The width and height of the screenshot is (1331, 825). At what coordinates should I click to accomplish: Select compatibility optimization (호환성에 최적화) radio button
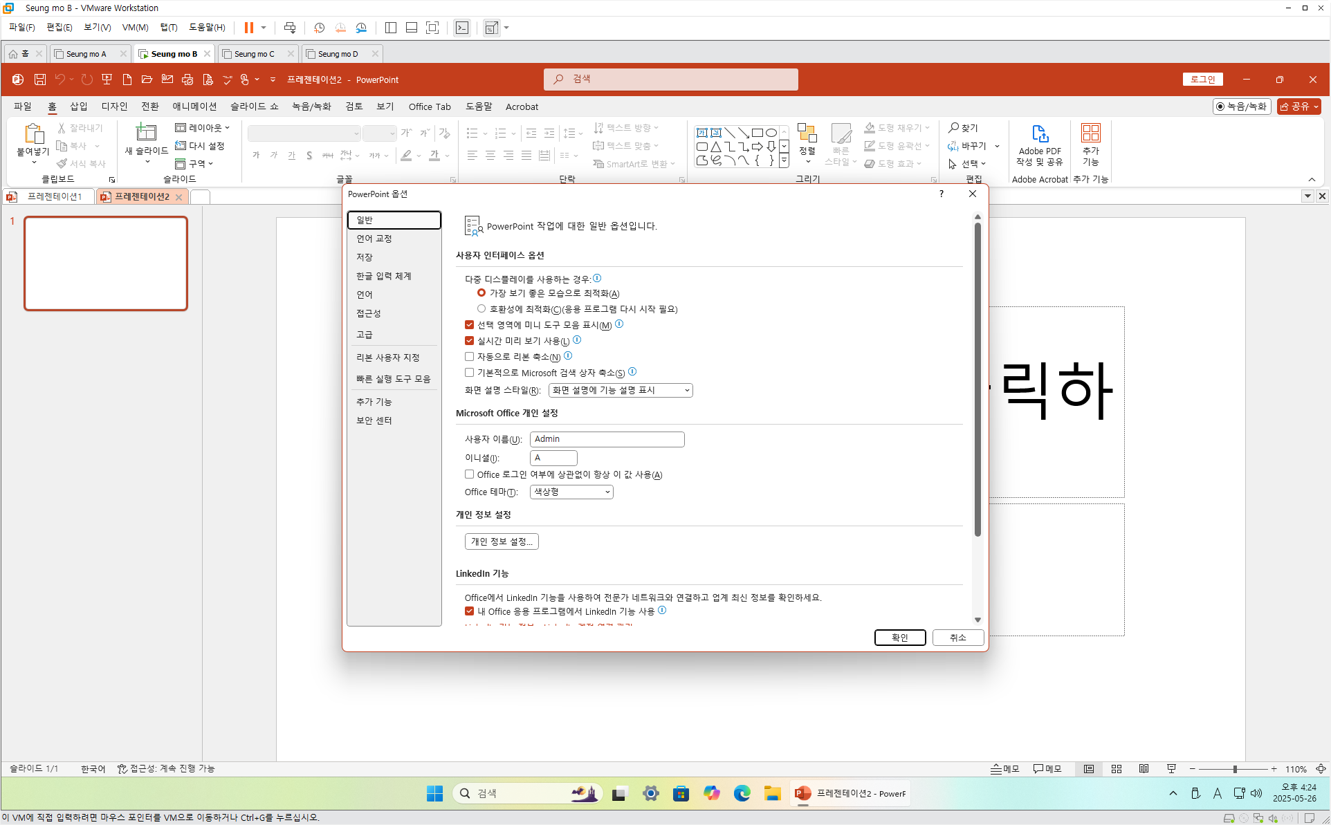tap(481, 309)
